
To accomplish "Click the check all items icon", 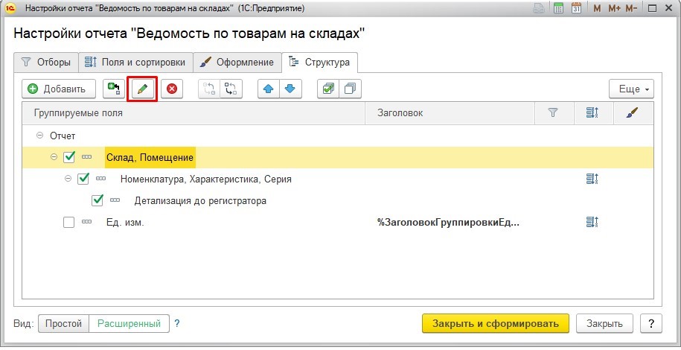I will click(x=327, y=89).
